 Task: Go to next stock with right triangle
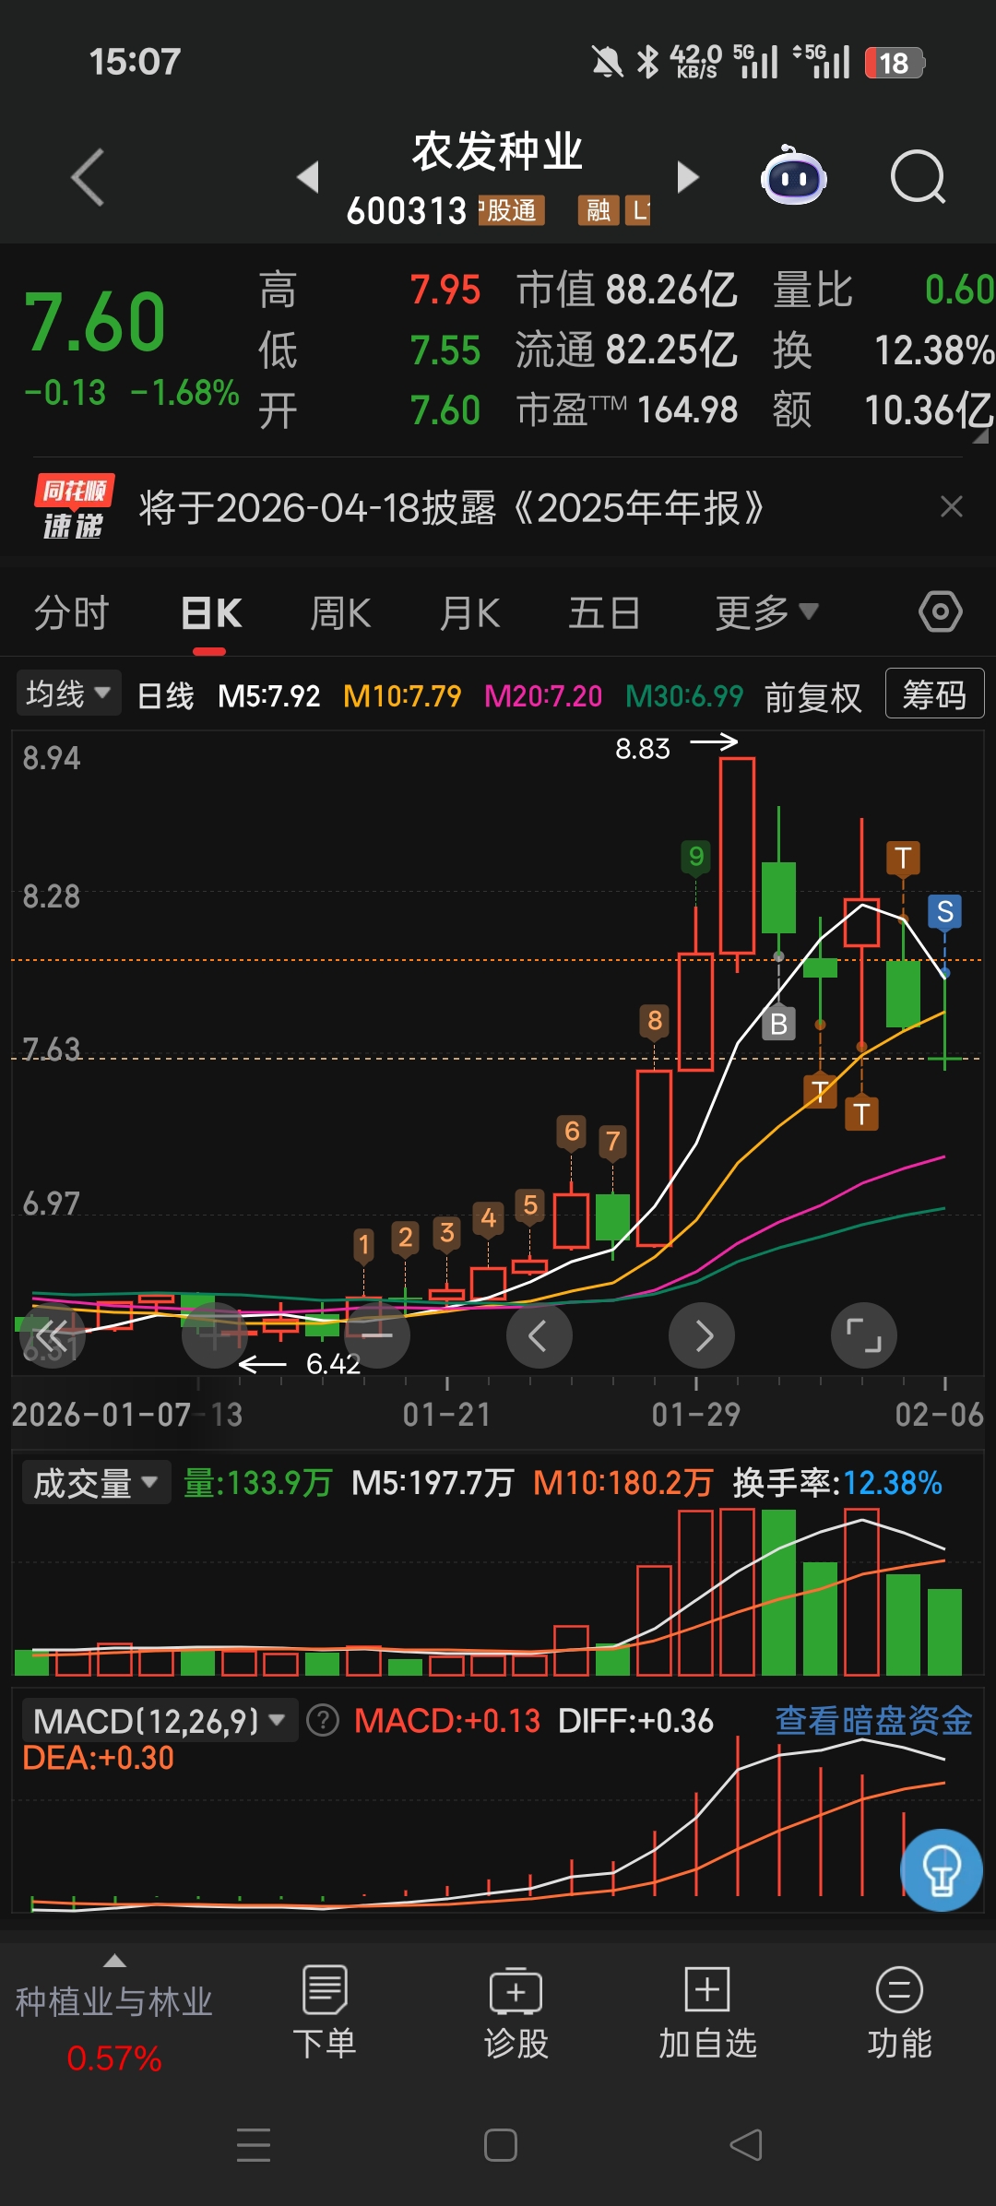coord(687,176)
